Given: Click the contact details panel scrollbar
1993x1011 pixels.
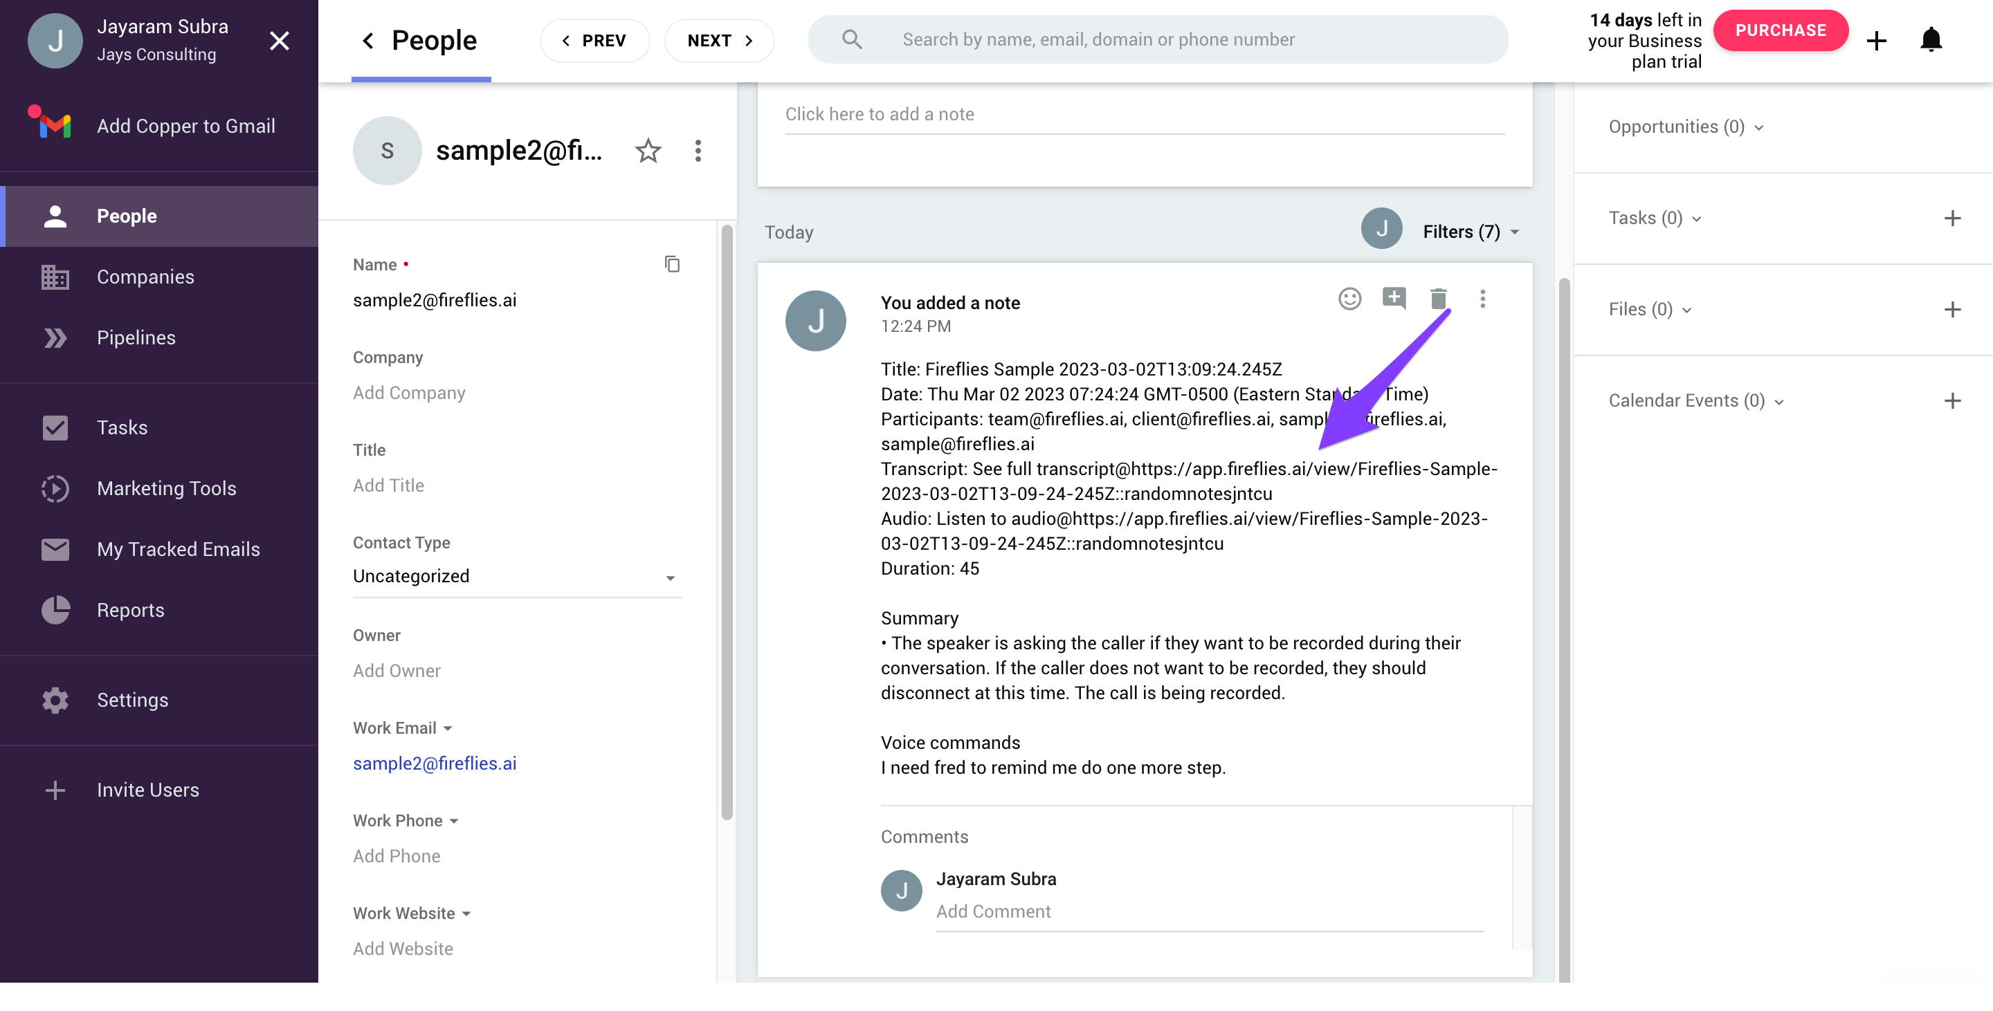Looking at the screenshot, I should point(727,521).
